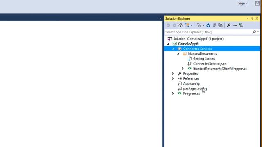Click the magnifier search icon in Solution Explorer
The image size is (262, 147).
[x=254, y=32]
